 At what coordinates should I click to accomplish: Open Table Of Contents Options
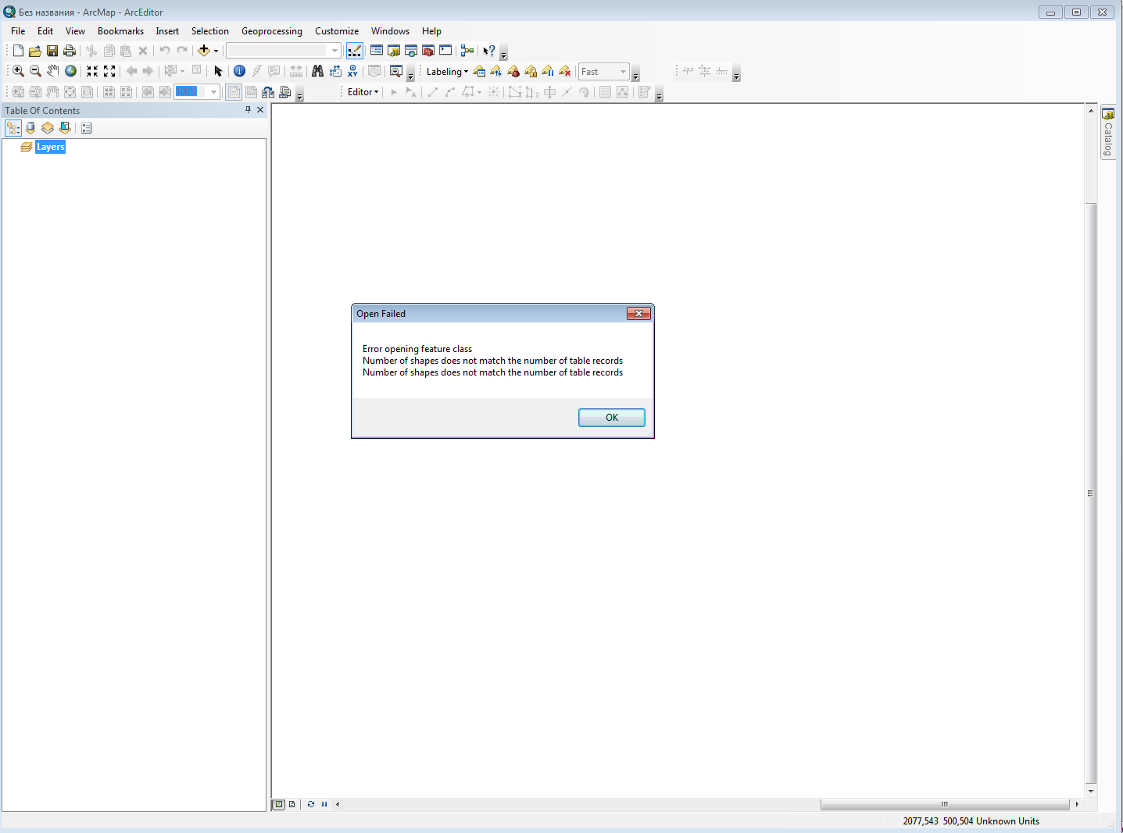pyautogui.click(x=87, y=128)
